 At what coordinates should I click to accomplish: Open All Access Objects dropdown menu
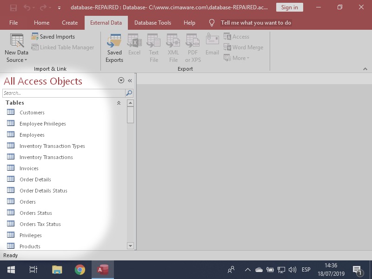121,80
